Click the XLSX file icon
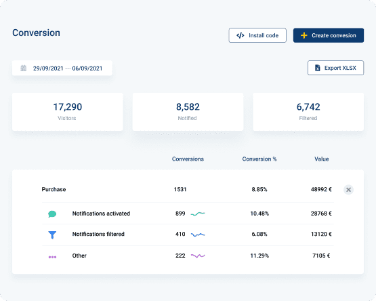The image size is (376, 301). click(x=317, y=68)
